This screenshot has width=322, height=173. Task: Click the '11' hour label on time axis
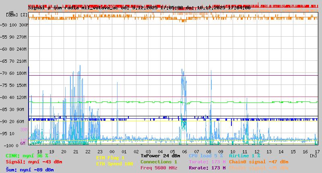(x=245, y=152)
